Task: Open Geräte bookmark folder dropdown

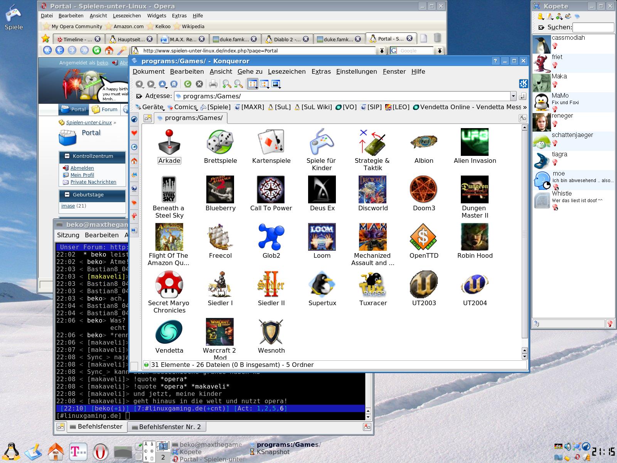Action: tap(150, 107)
